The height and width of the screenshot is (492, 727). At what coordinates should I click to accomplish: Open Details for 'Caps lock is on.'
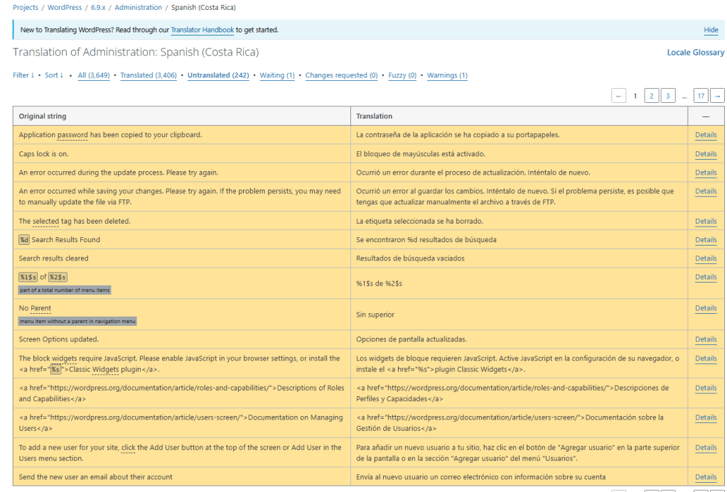(706, 154)
